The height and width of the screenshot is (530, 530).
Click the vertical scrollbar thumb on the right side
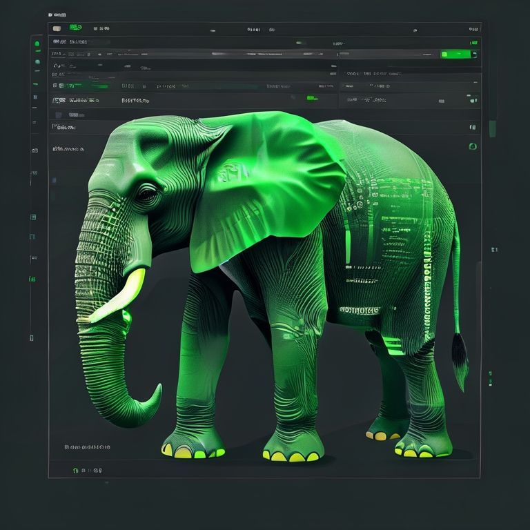[x=493, y=129]
